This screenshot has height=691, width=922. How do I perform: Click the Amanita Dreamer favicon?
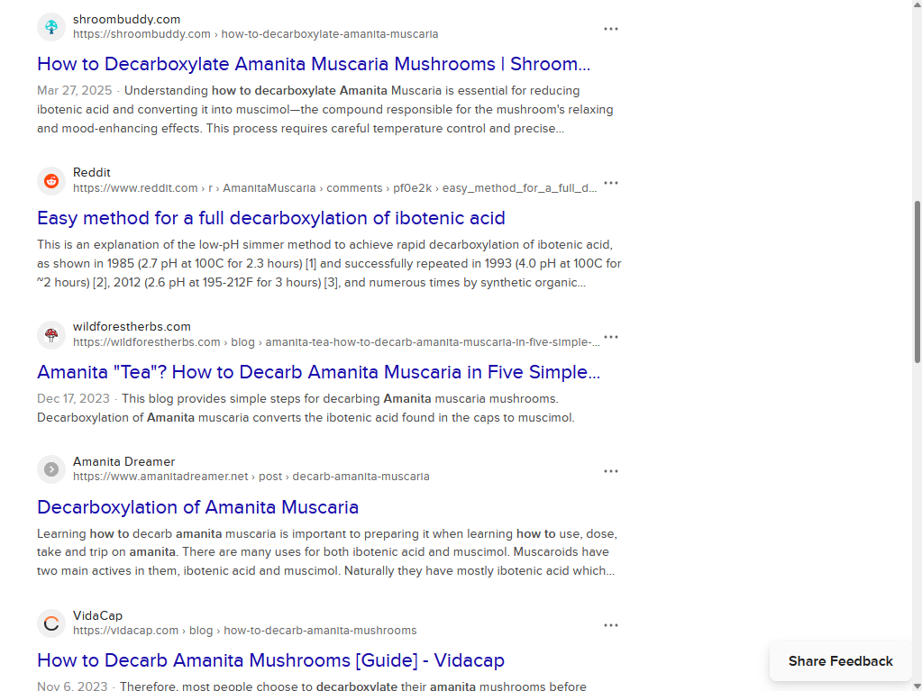click(51, 469)
